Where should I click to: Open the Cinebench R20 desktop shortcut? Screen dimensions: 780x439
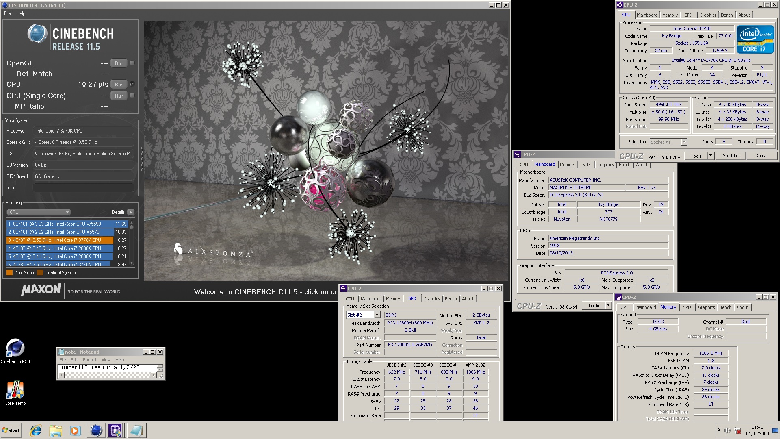click(x=15, y=351)
